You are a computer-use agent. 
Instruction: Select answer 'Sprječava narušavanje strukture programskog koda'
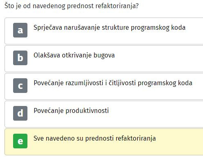click(x=109, y=28)
